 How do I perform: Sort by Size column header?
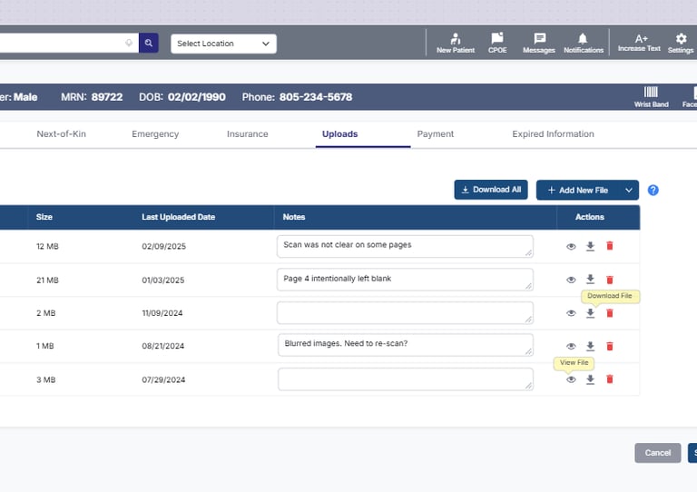pos(44,217)
